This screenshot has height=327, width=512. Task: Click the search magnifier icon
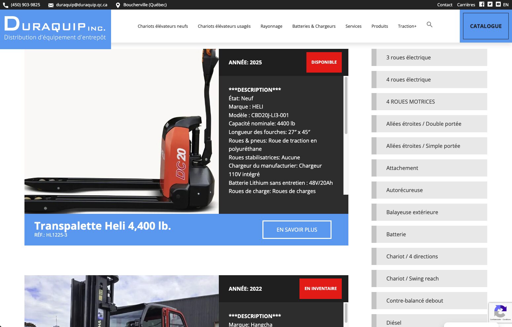(429, 24)
